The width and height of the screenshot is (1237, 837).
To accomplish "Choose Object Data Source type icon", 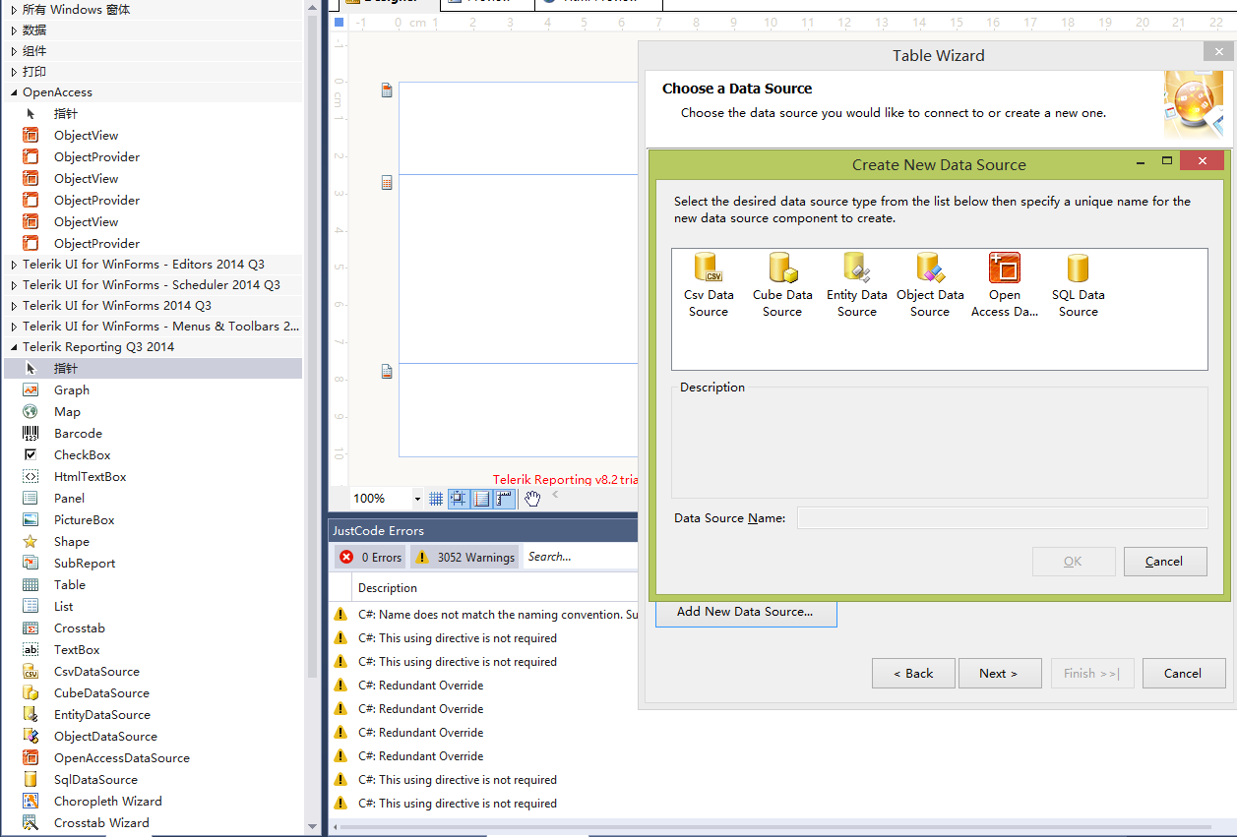I will (930, 285).
